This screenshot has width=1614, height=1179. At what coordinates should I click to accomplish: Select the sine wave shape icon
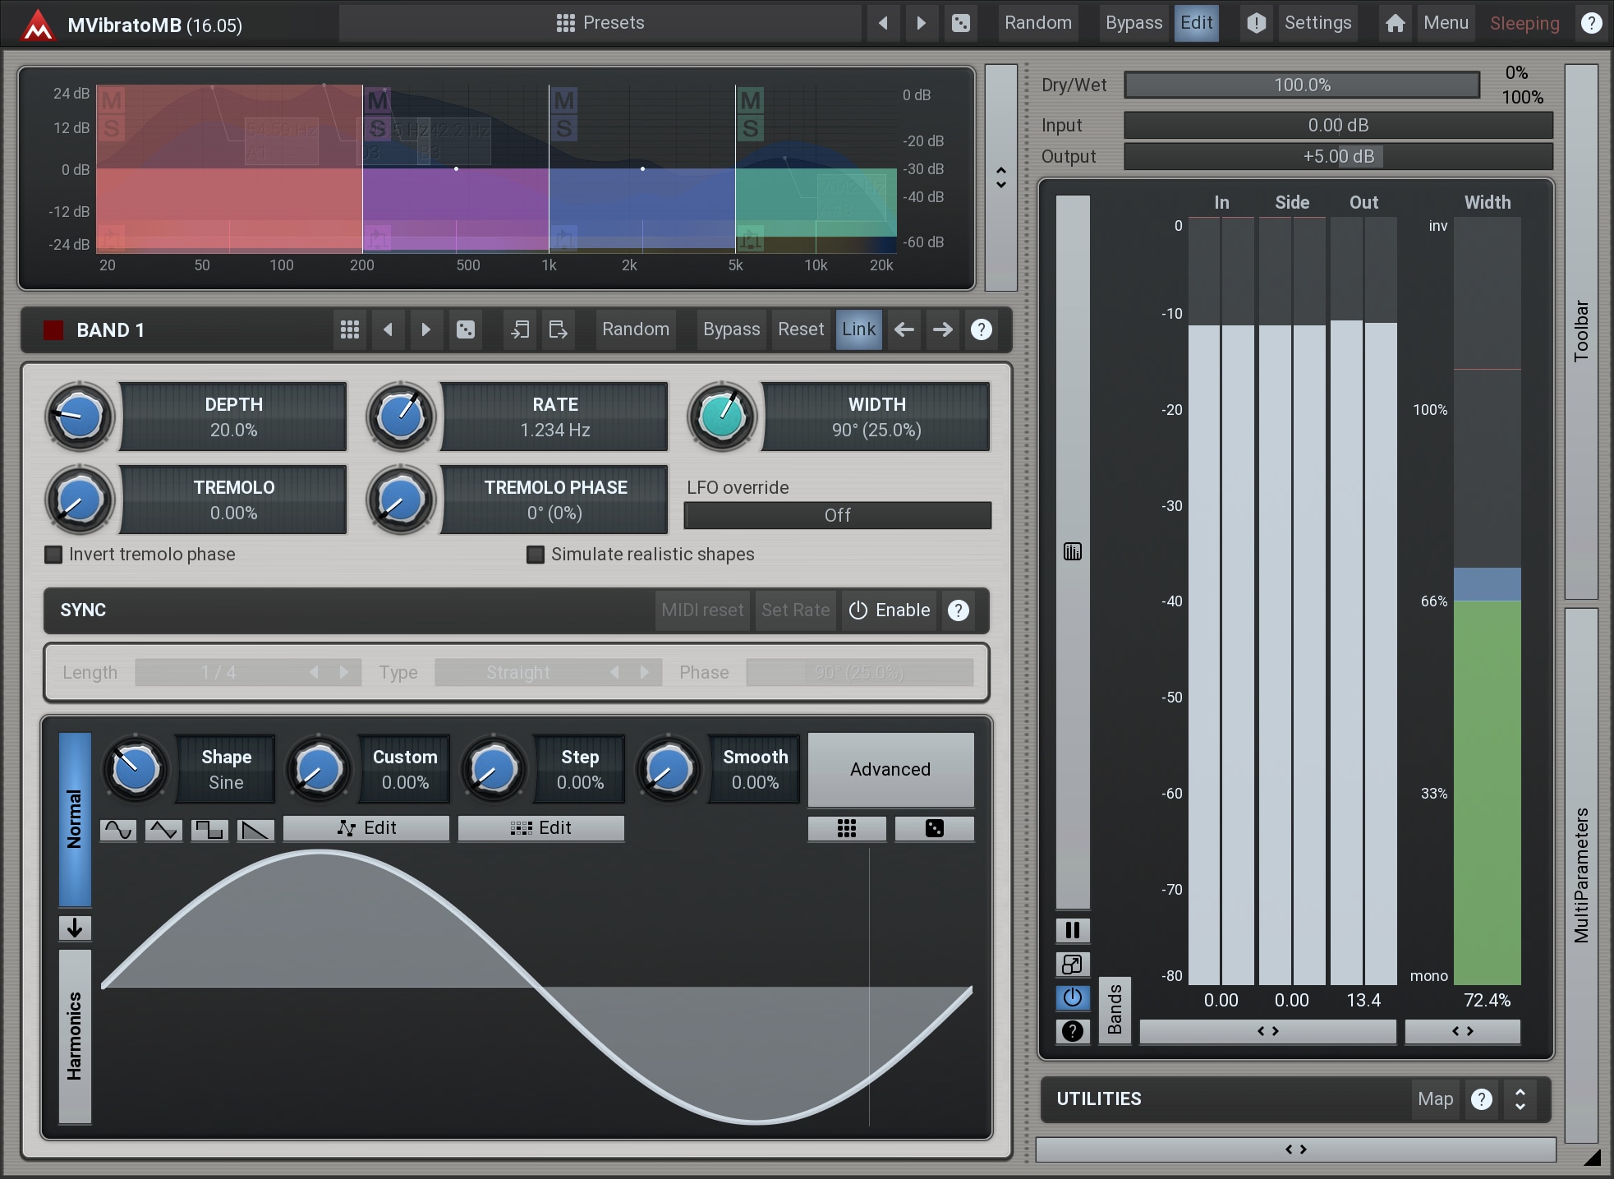(x=118, y=830)
